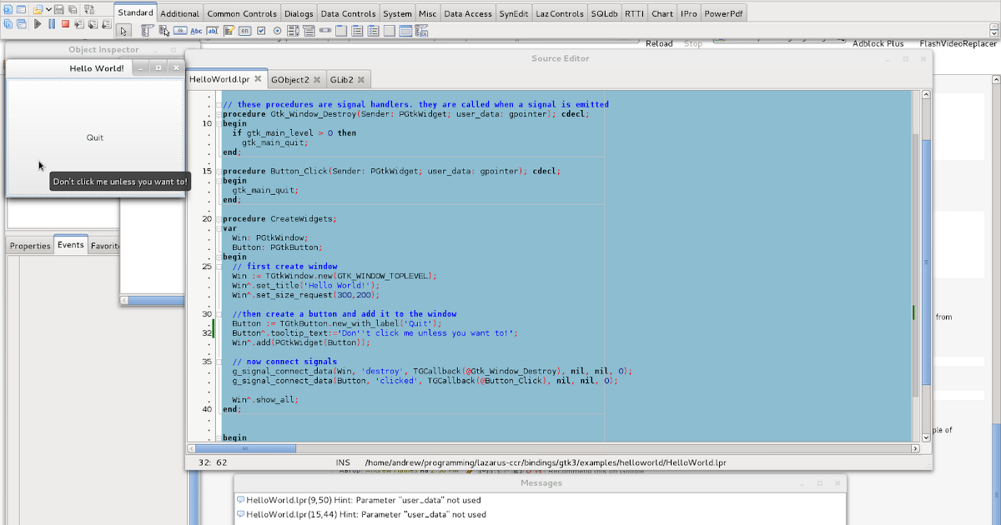Select the TLabel component (Abc) icon
The height and width of the screenshot is (525, 1001).
pos(196,31)
